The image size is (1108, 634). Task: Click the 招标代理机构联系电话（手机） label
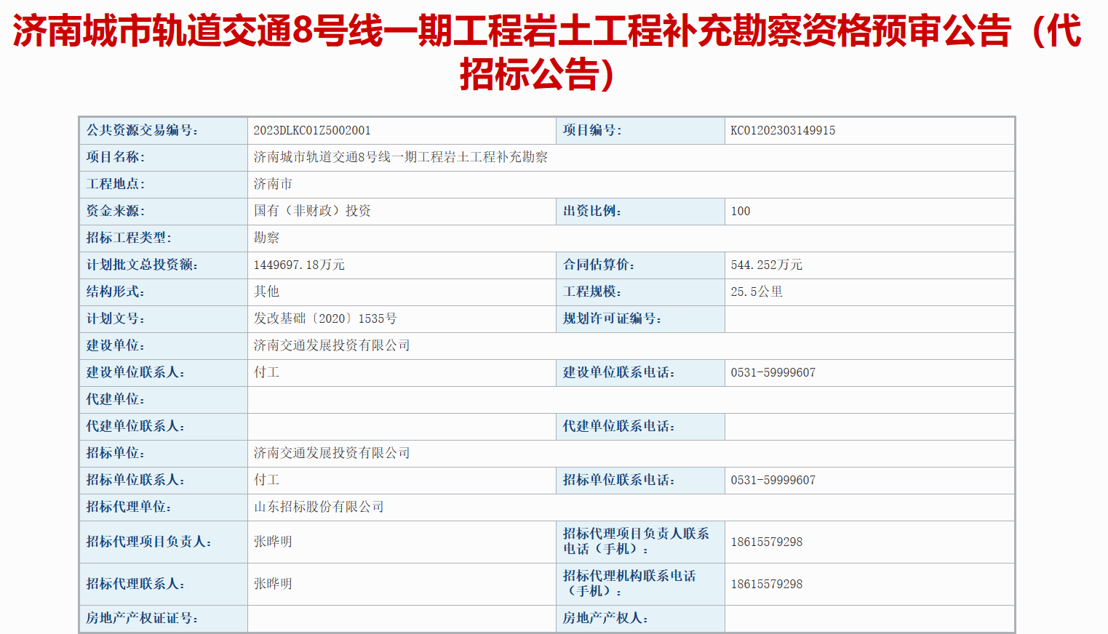coord(629,584)
